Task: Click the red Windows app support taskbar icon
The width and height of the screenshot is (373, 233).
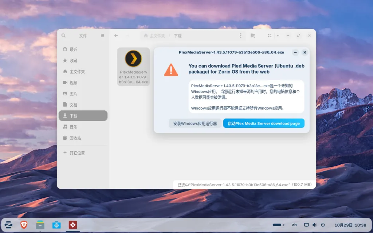Action: coord(73,225)
